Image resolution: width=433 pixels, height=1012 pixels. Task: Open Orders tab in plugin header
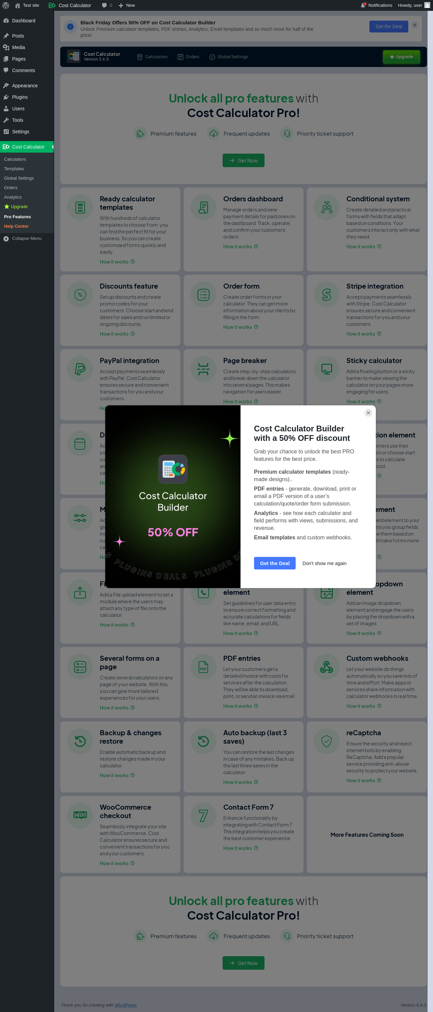[188, 57]
